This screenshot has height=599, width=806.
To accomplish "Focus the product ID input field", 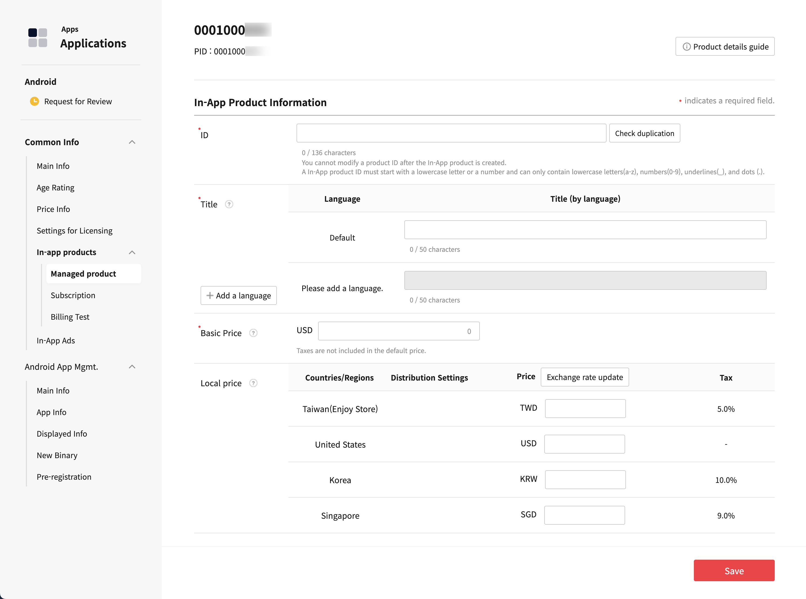I will pos(451,133).
